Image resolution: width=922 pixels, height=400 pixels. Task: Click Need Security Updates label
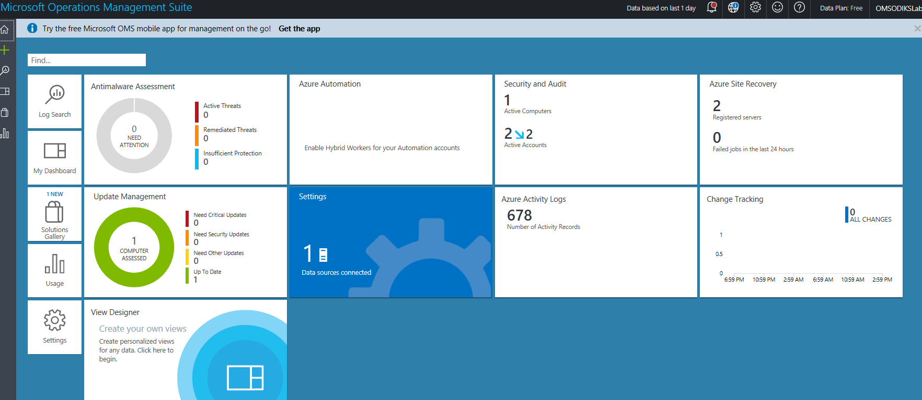(221, 234)
